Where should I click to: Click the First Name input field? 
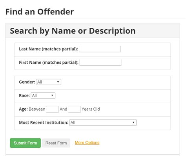[100, 63]
